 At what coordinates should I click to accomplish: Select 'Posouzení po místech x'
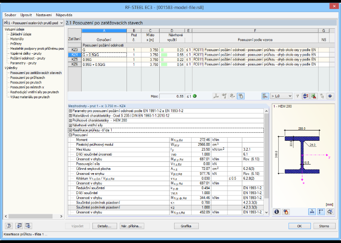27,87
